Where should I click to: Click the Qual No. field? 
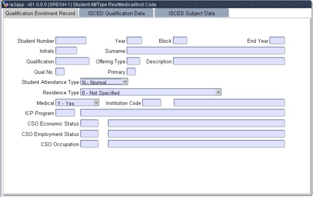click(x=60, y=71)
